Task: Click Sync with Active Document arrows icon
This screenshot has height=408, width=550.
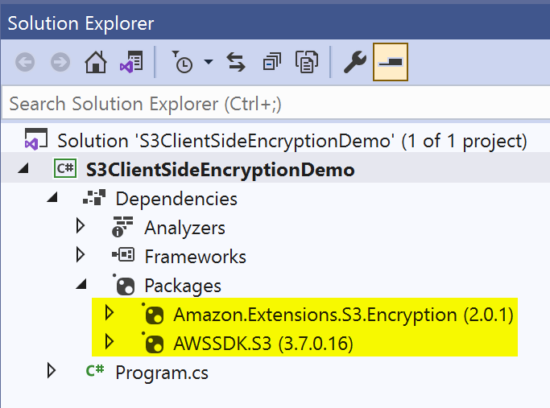Action: (x=236, y=62)
